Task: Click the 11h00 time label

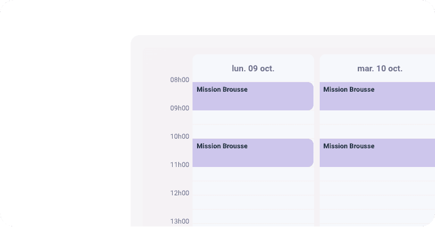Action: coord(179,165)
